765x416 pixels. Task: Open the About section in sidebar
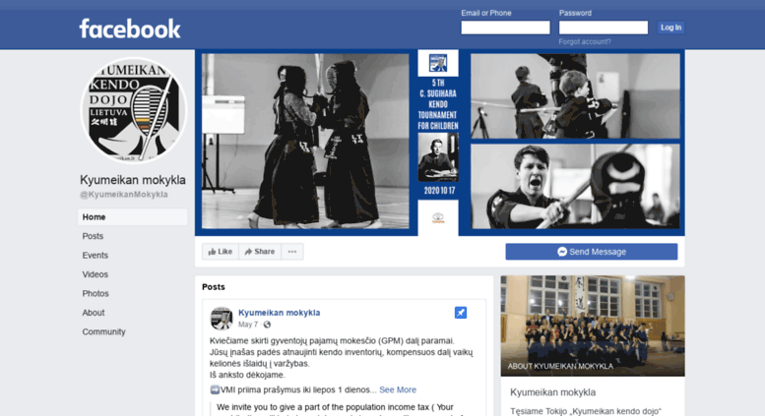coord(94,313)
